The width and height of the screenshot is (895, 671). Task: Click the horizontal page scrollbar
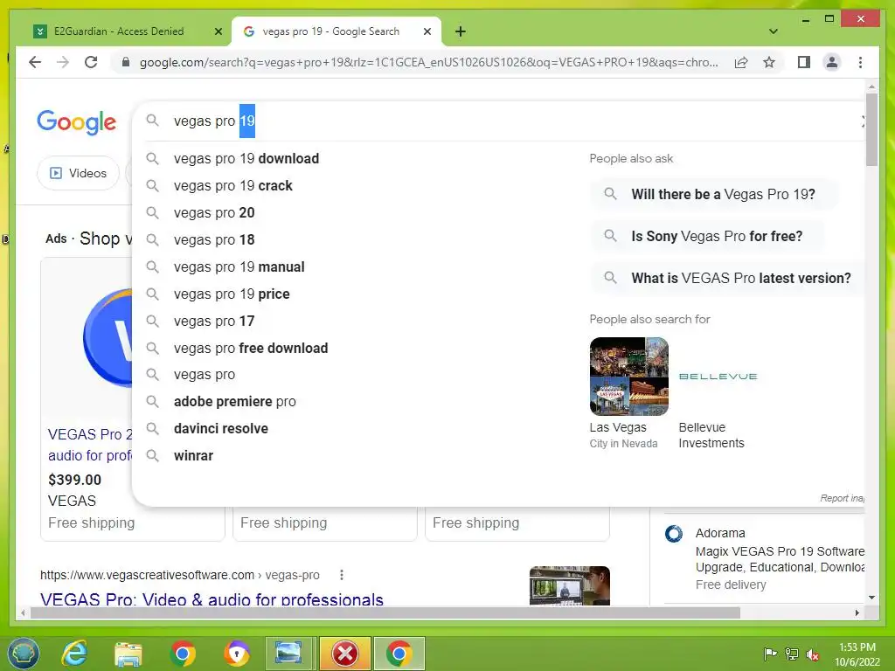coord(385,612)
